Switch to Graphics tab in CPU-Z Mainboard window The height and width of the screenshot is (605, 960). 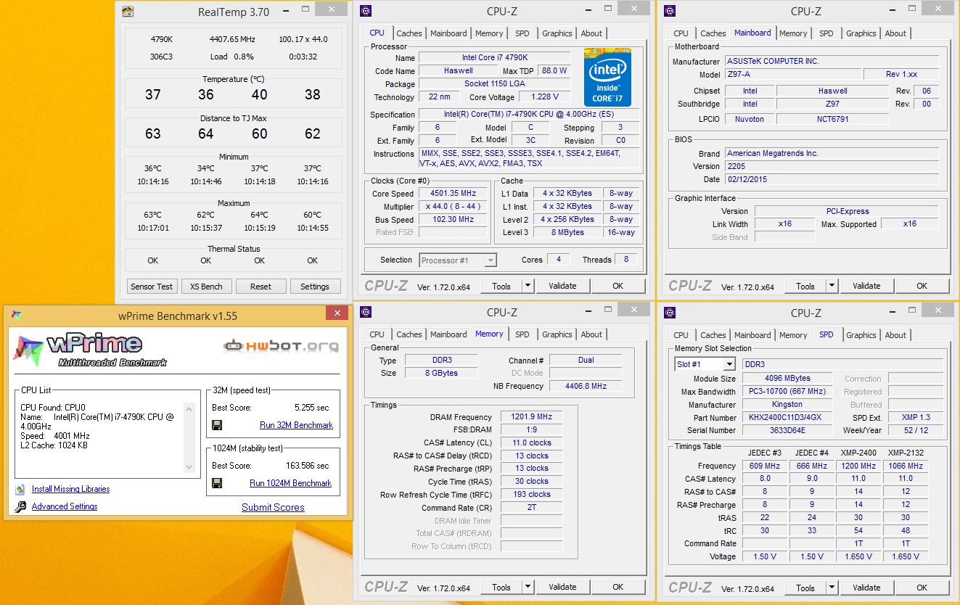click(x=861, y=33)
